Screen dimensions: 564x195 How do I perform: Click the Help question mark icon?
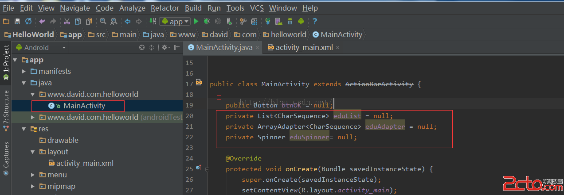tap(314, 21)
